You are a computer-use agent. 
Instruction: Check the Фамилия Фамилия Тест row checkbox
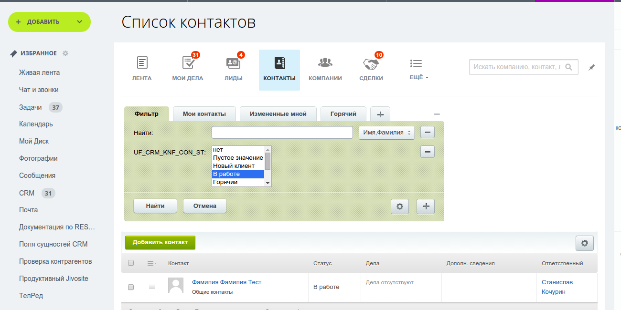pos(131,287)
